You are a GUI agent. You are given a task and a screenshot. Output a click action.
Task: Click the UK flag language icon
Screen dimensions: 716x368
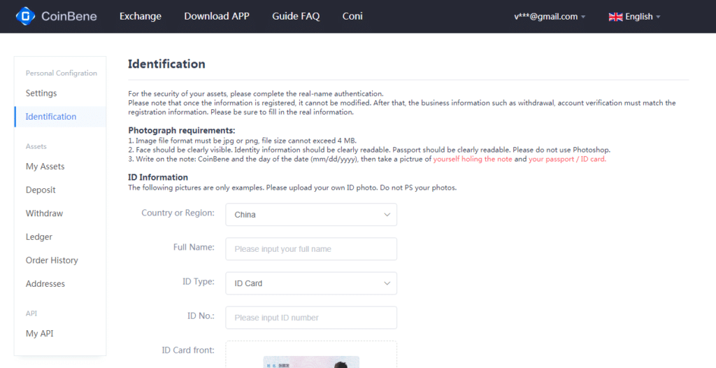pyautogui.click(x=615, y=17)
